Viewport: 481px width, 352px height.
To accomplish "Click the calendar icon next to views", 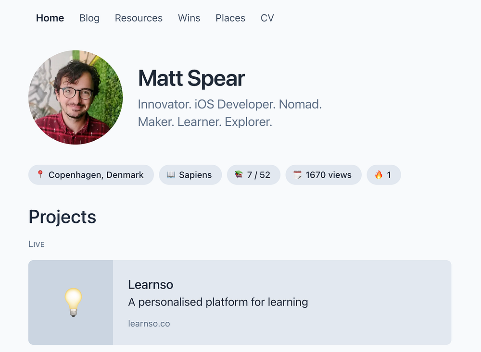I will pos(297,175).
